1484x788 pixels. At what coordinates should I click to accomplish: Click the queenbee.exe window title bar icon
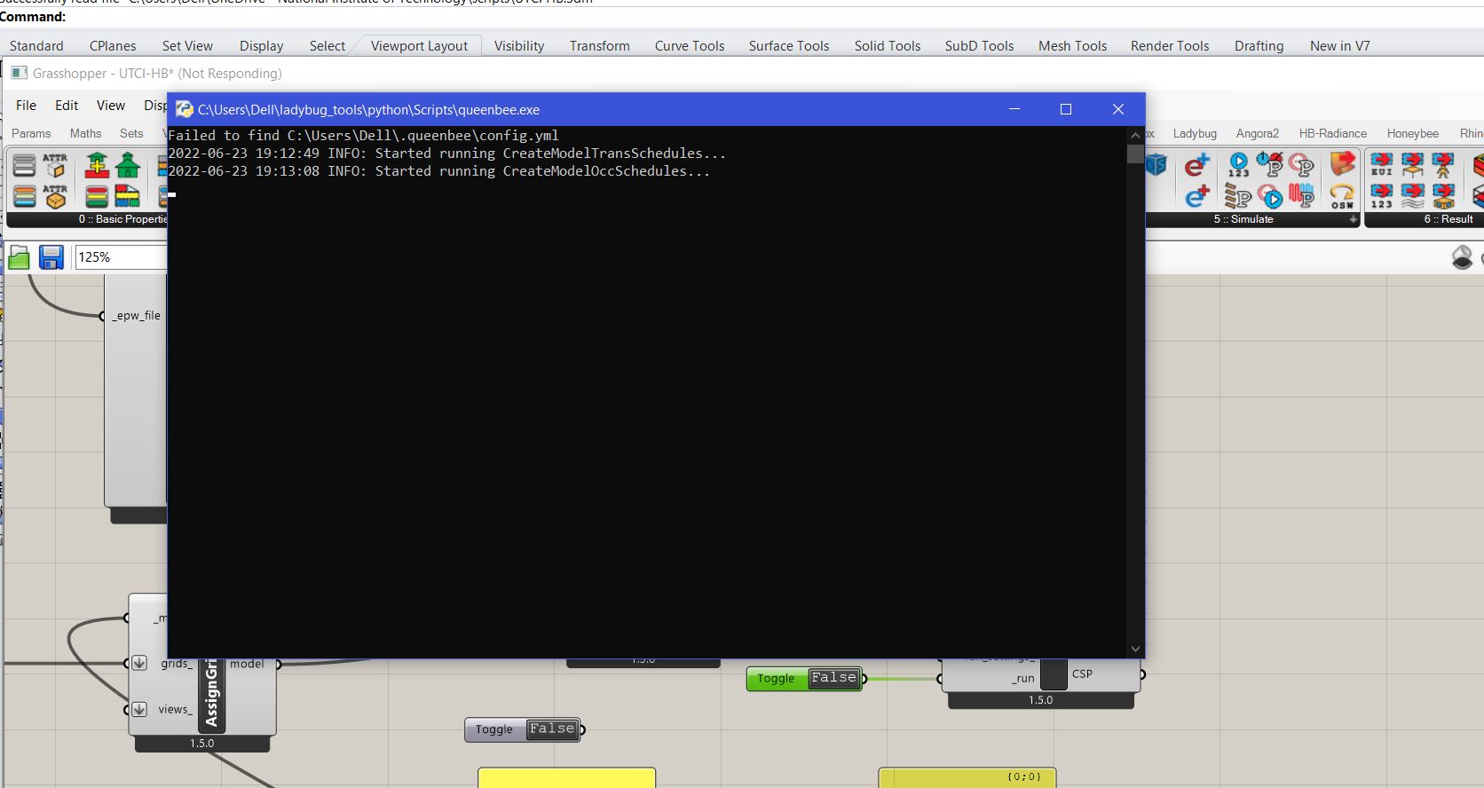[185, 110]
